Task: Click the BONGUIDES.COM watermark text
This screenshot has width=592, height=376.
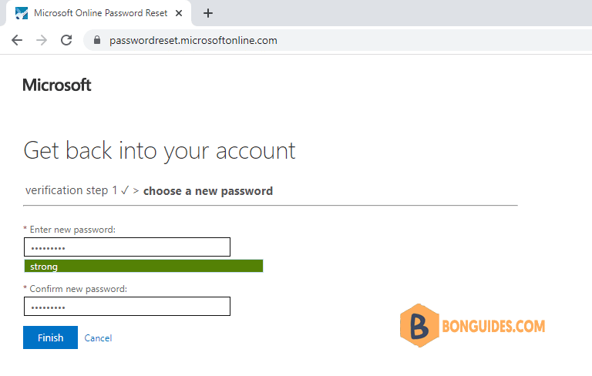Action: click(493, 326)
